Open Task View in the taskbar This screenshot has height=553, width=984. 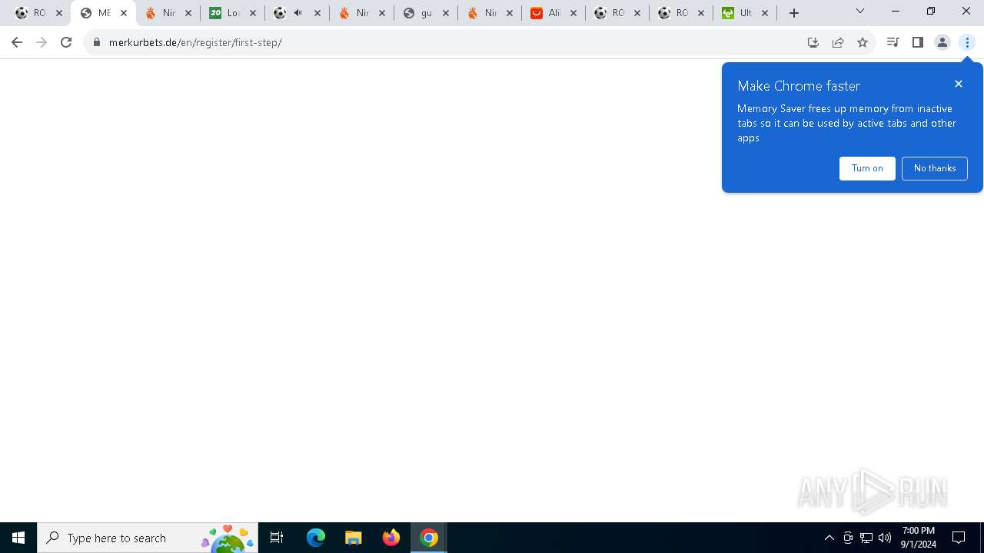point(277,538)
